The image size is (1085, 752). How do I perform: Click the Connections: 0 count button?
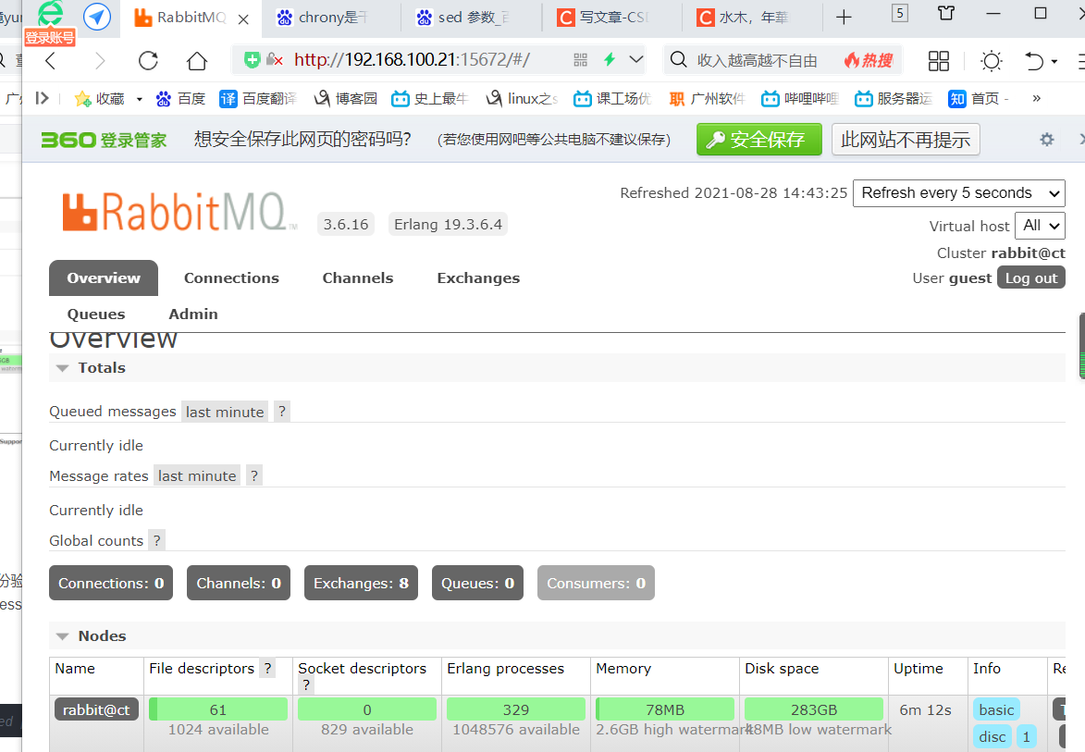pos(111,584)
